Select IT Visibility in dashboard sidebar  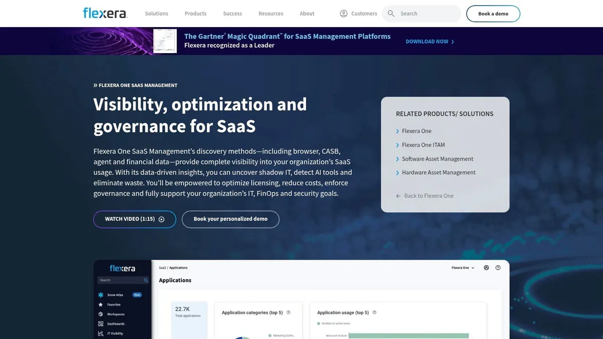[115, 333]
